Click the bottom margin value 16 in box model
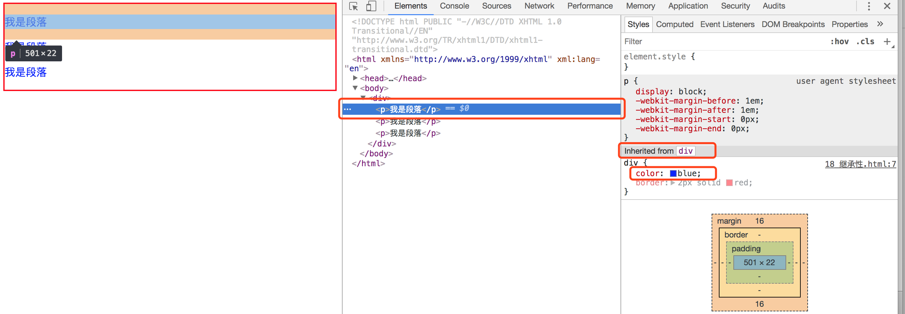Viewport: 905px width, 314px height. point(759,304)
